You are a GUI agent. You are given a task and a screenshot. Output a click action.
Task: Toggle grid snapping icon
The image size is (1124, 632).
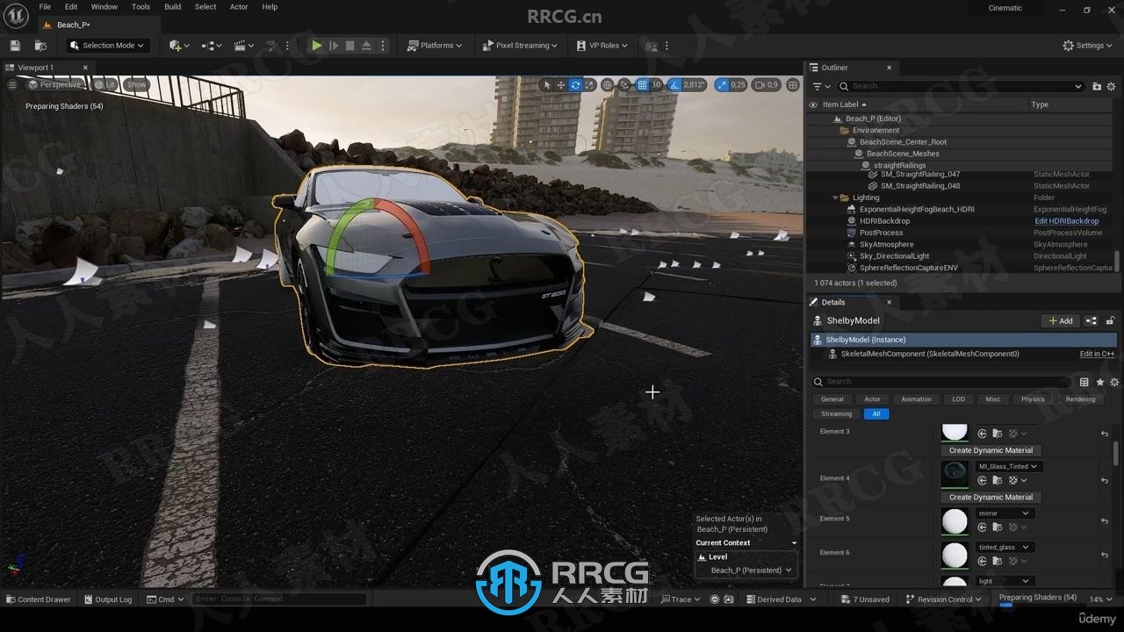tap(642, 85)
